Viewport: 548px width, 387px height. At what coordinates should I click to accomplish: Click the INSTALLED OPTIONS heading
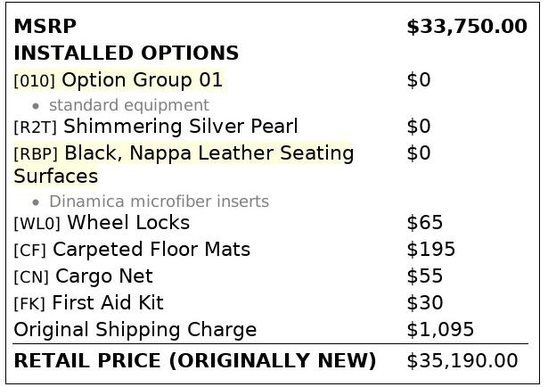point(127,54)
